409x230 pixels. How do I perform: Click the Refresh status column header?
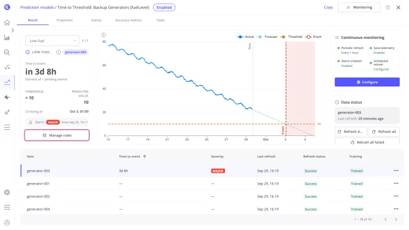point(314,156)
